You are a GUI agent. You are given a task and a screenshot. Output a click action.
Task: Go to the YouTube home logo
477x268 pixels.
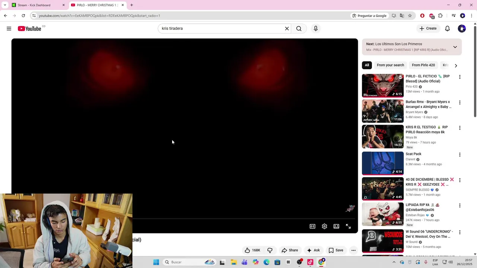pyautogui.click(x=29, y=29)
